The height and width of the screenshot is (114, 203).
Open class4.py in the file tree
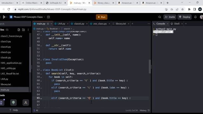[6, 47]
